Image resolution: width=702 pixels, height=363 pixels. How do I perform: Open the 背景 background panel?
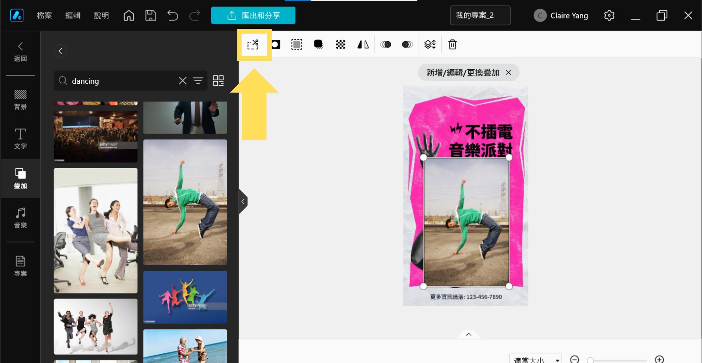pyautogui.click(x=20, y=100)
